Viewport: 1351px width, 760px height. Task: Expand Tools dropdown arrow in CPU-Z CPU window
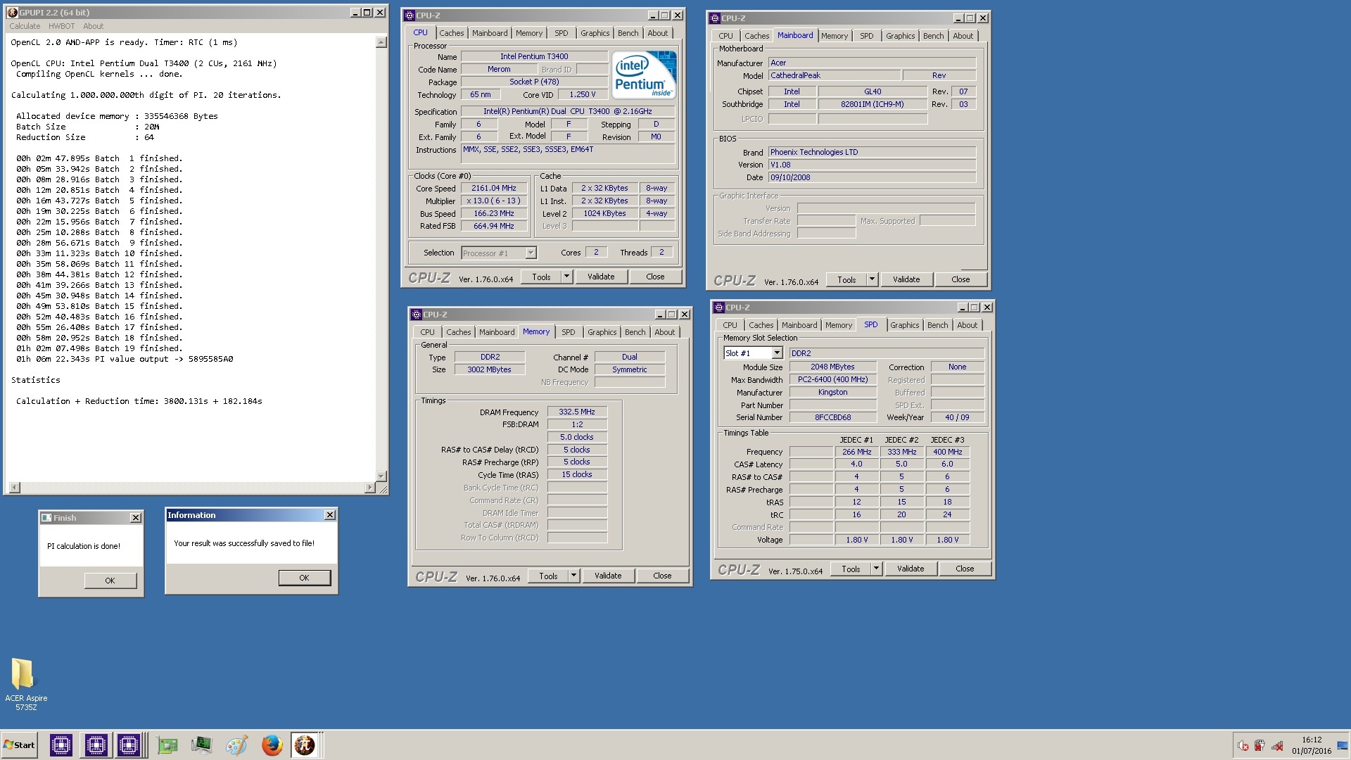566,277
